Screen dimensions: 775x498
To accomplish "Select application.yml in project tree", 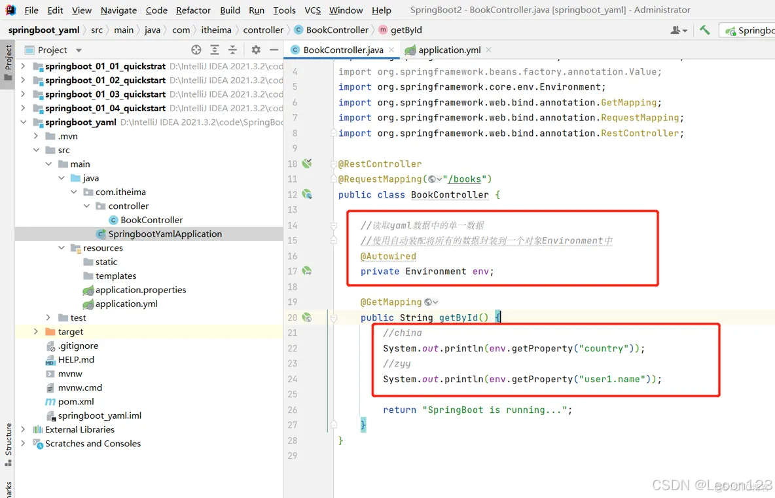I will coord(126,304).
